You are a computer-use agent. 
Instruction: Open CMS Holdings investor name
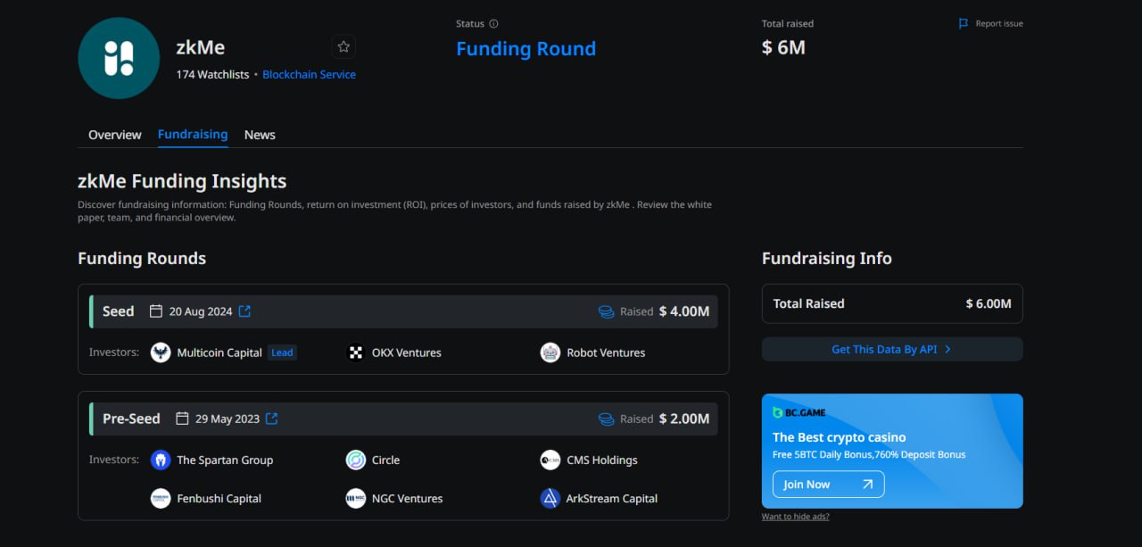(x=602, y=460)
